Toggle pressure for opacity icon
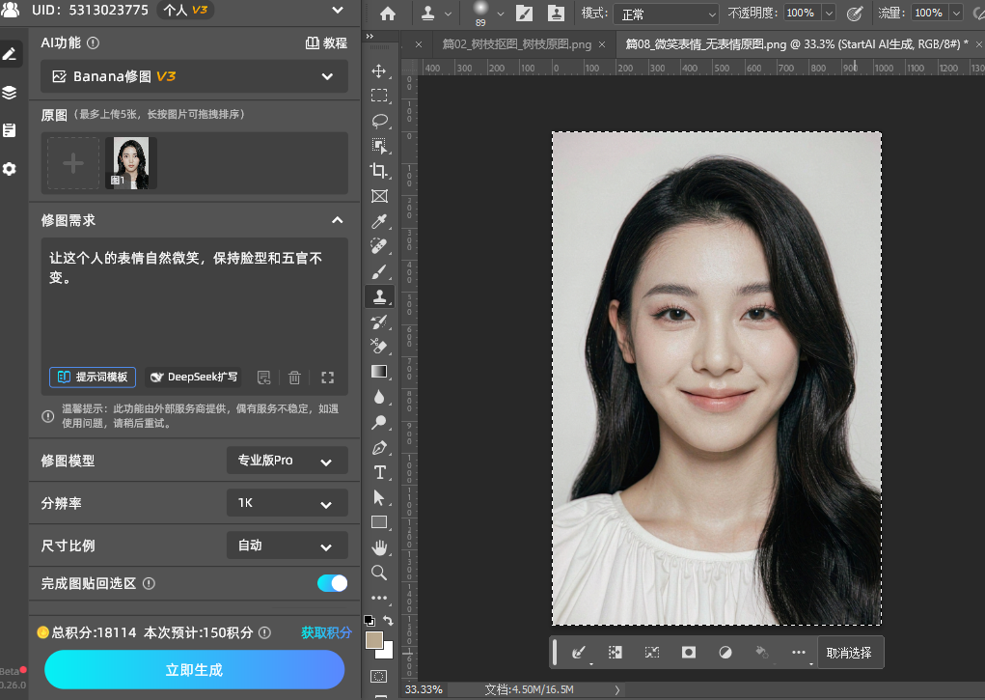 855,14
